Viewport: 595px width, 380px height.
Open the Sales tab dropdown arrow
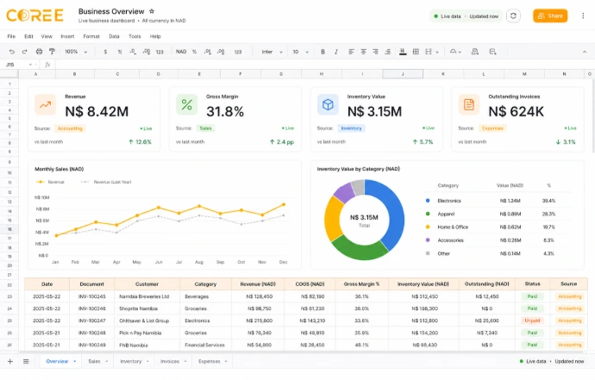pyautogui.click(x=107, y=361)
